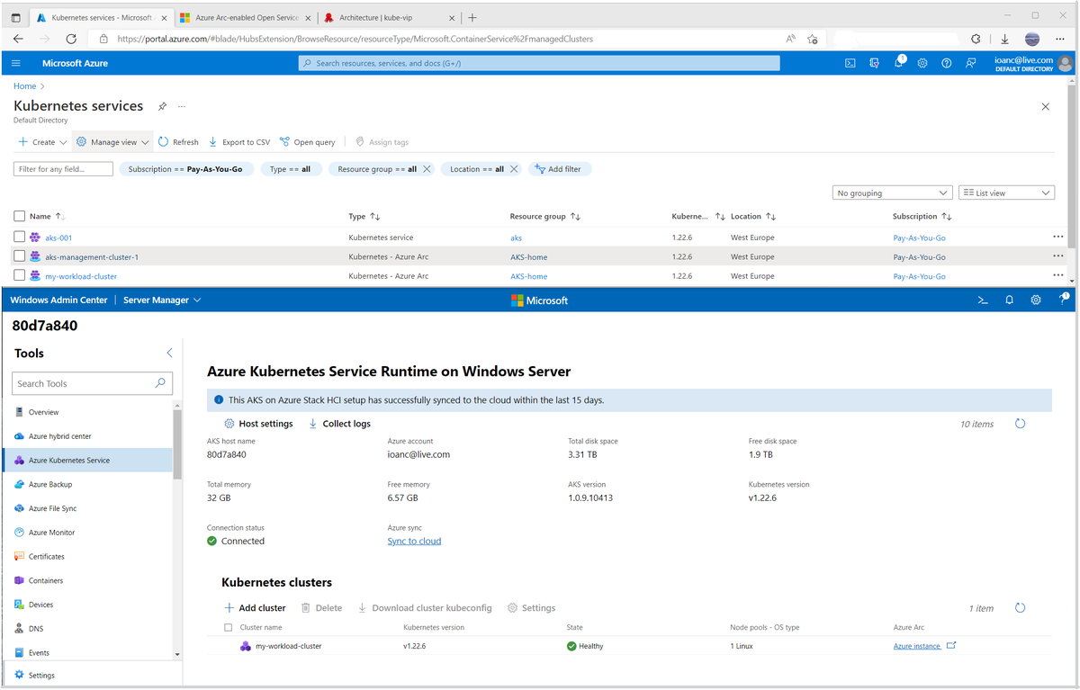Open the Manage view dropdown
The image size is (1080, 690).
pyautogui.click(x=112, y=142)
